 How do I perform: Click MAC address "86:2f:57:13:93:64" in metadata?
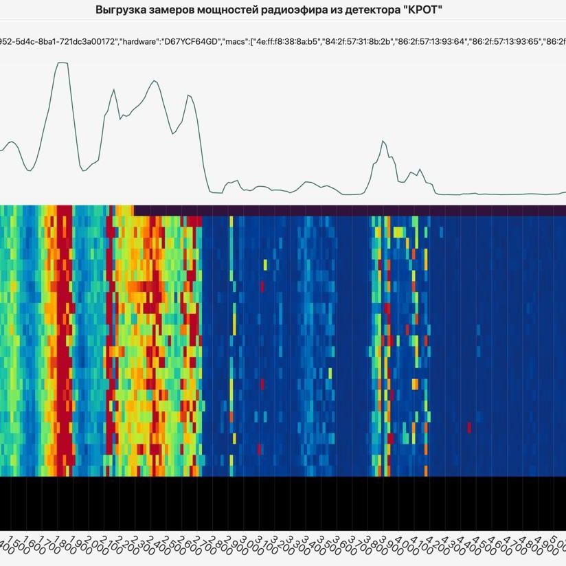click(x=432, y=41)
